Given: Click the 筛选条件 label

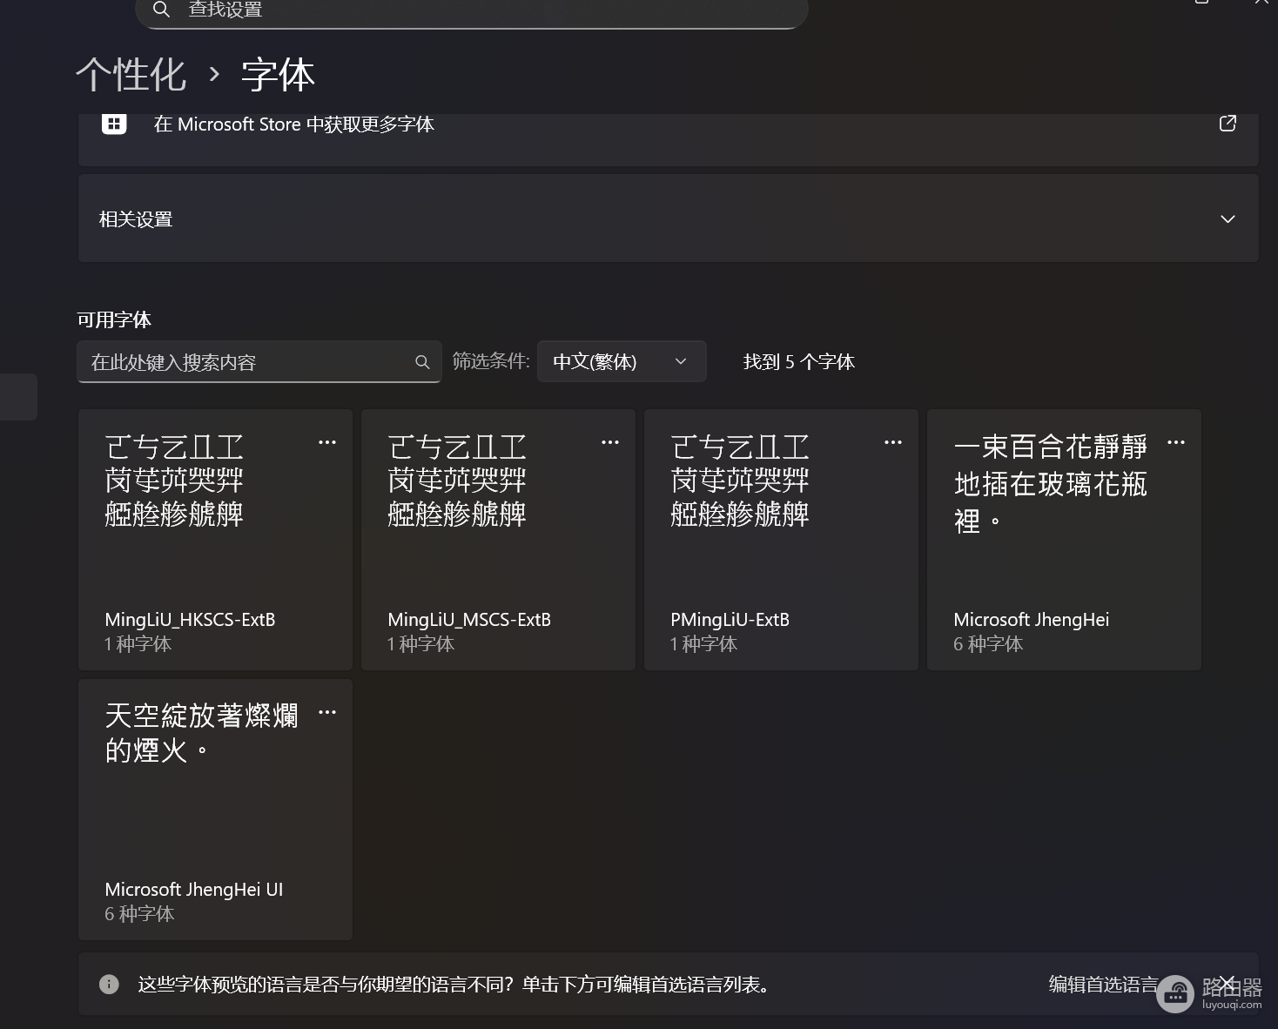Looking at the screenshot, I should [x=491, y=361].
